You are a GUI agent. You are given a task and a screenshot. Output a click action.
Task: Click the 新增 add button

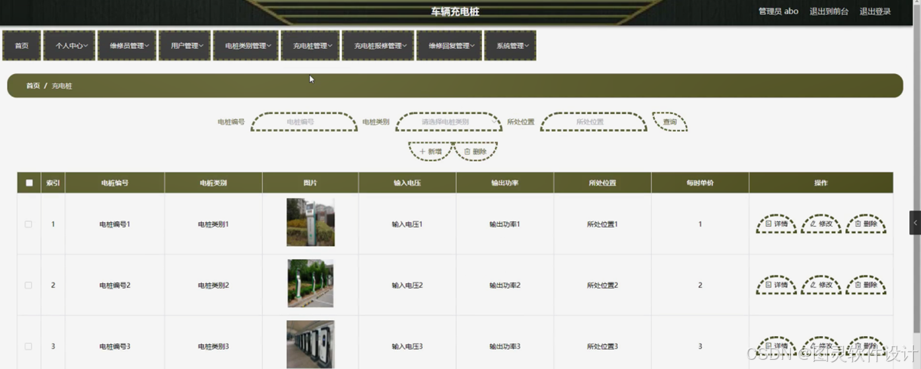click(x=430, y=151)
